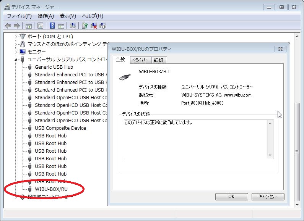Select ポート (COM と LPT) in the tree
The height and width of the screenshot is (221, 304).
tap(50, 36)
